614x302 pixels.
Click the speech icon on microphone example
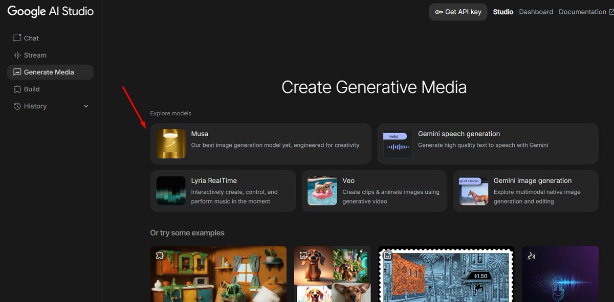(x=531, y=256)
